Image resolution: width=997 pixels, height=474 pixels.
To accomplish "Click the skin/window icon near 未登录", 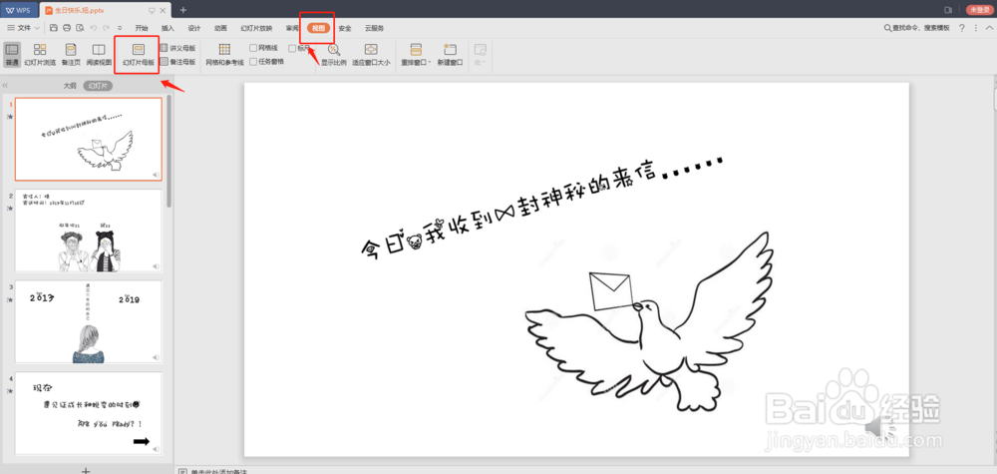I will (948, 10).
